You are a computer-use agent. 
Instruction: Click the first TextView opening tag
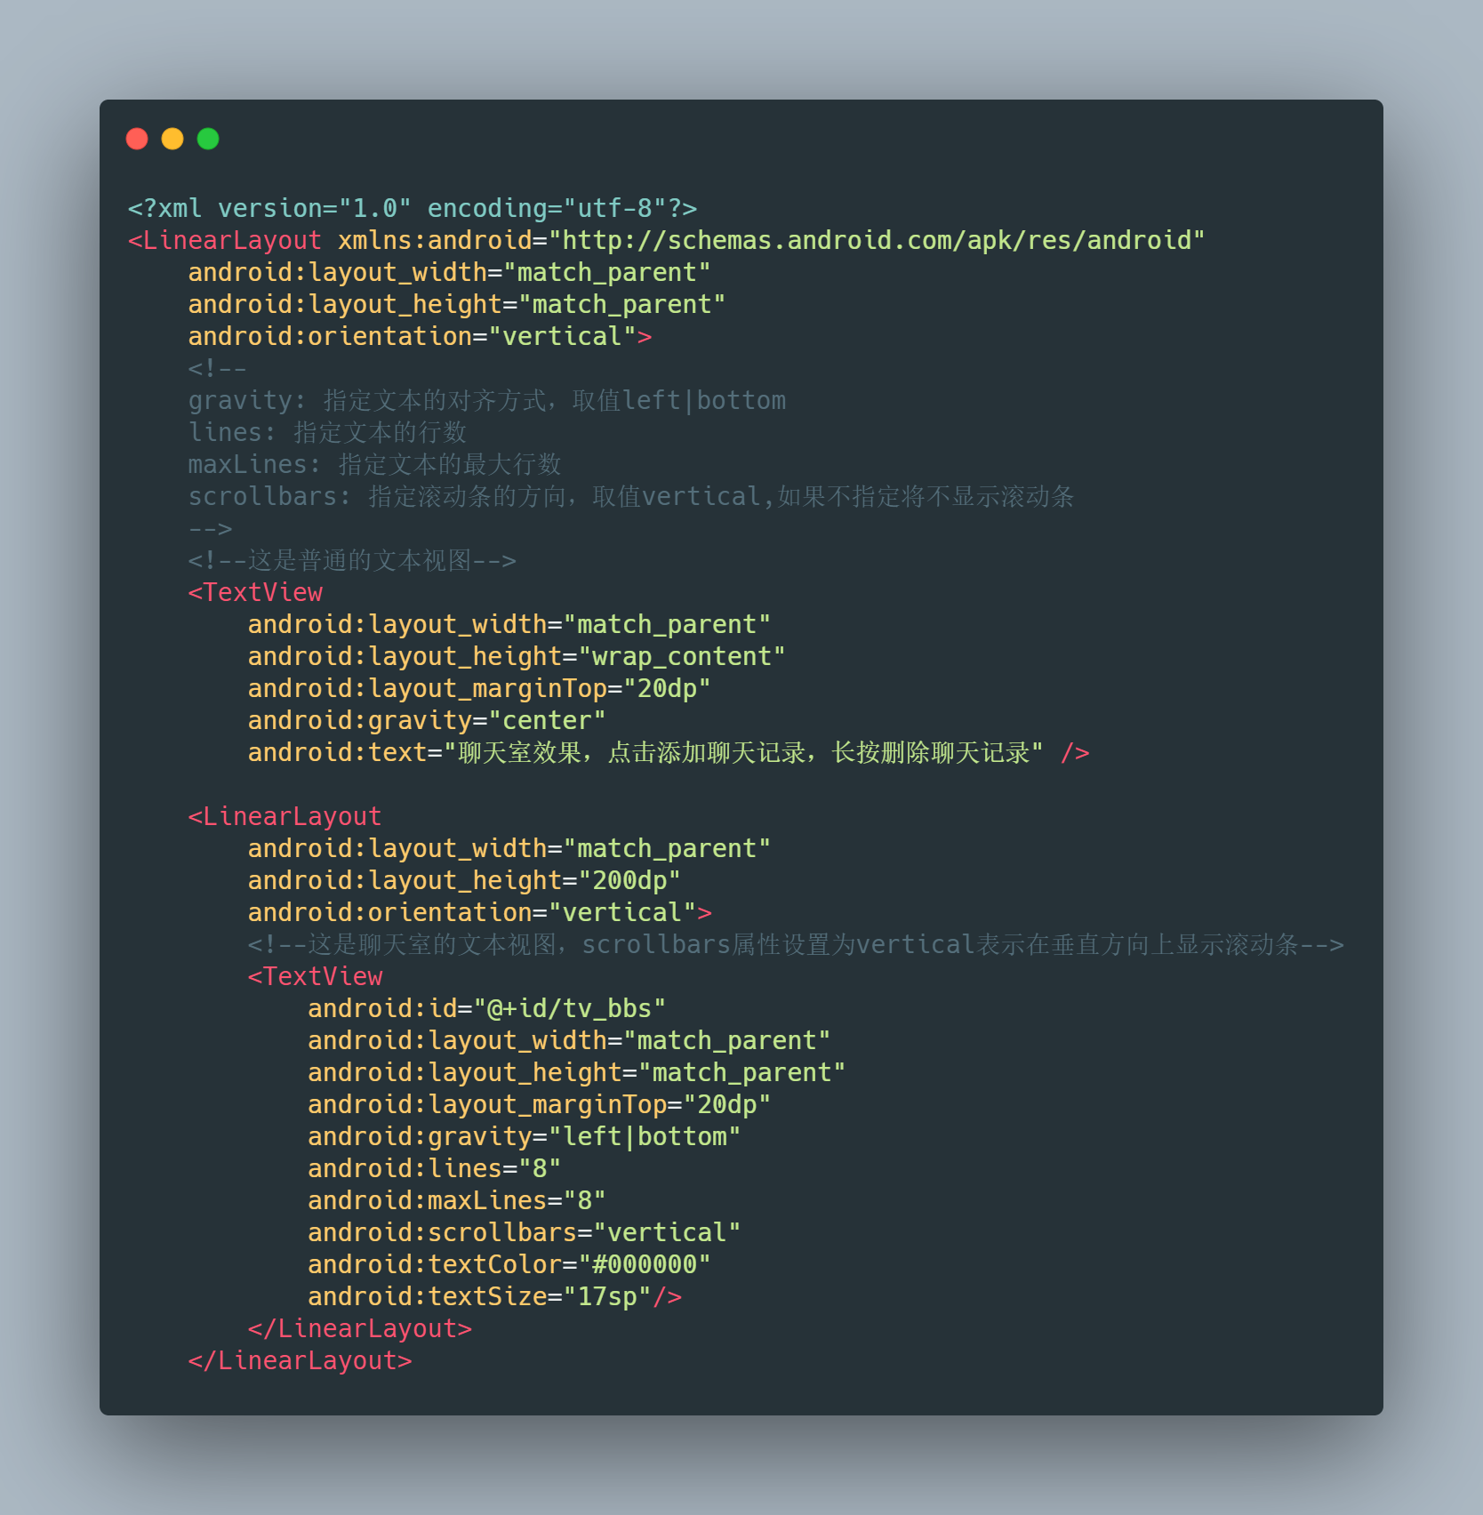point(255,592)
